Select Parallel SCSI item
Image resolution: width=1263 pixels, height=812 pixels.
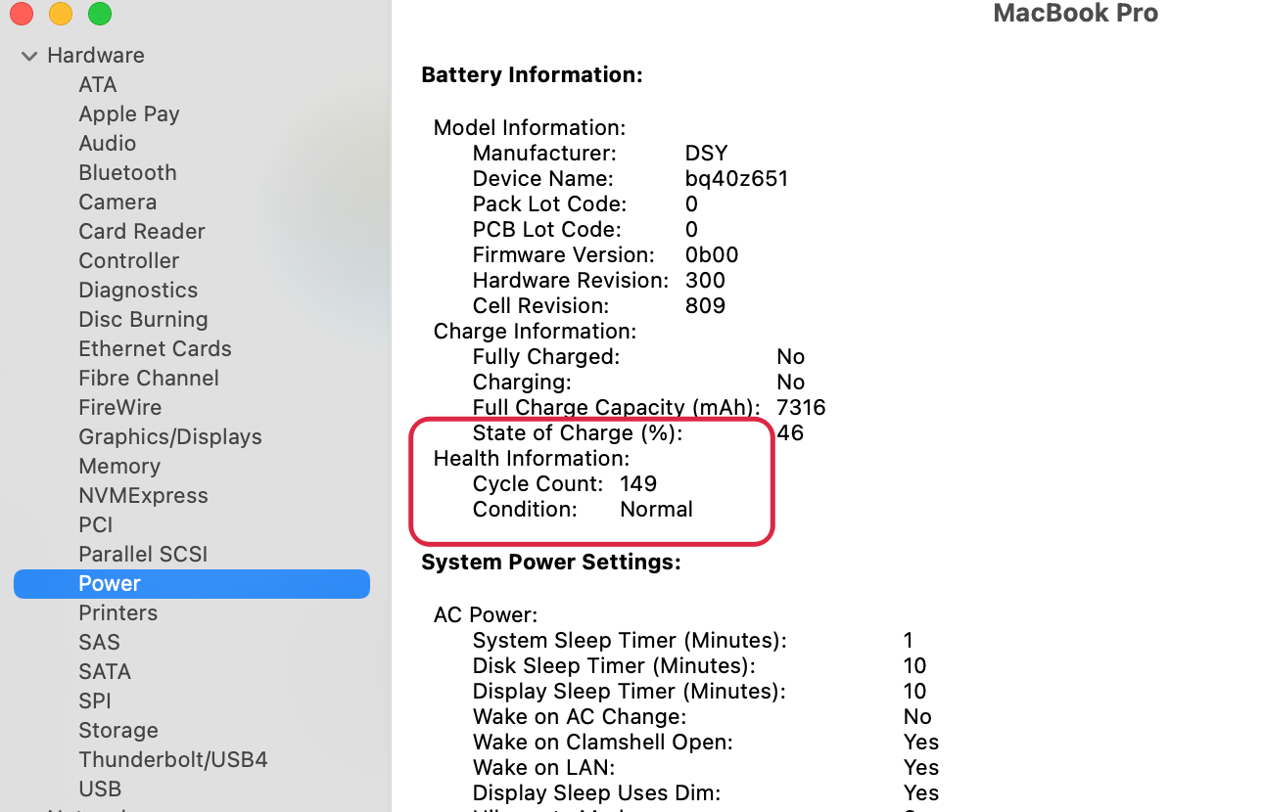coord(144,554)
